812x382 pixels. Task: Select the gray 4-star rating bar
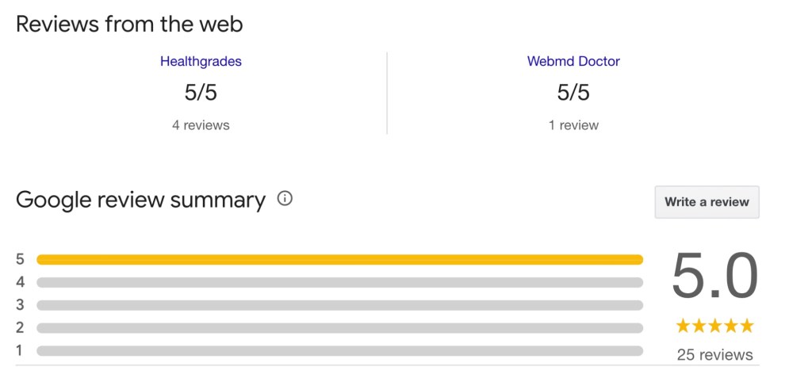point(339,282)
